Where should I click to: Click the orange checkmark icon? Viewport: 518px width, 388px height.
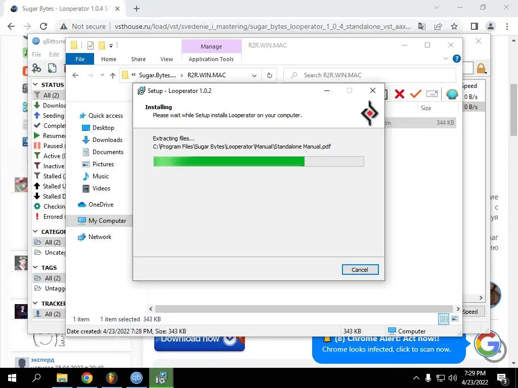pyautogui.click(x=416, y=94)
